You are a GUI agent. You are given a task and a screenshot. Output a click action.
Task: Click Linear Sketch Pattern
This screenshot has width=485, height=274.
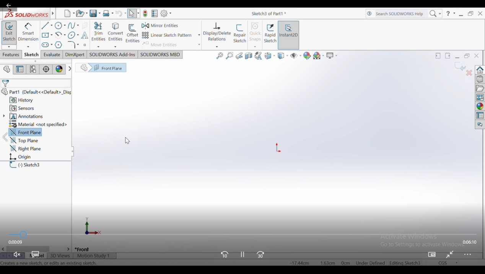167,35
